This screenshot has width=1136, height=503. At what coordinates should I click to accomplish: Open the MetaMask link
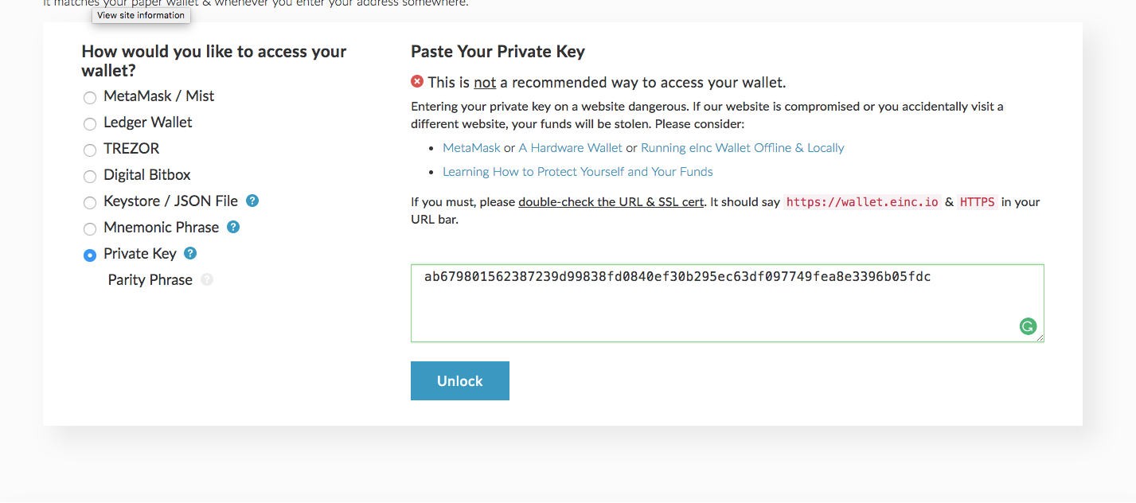click(x=471, y=148)
